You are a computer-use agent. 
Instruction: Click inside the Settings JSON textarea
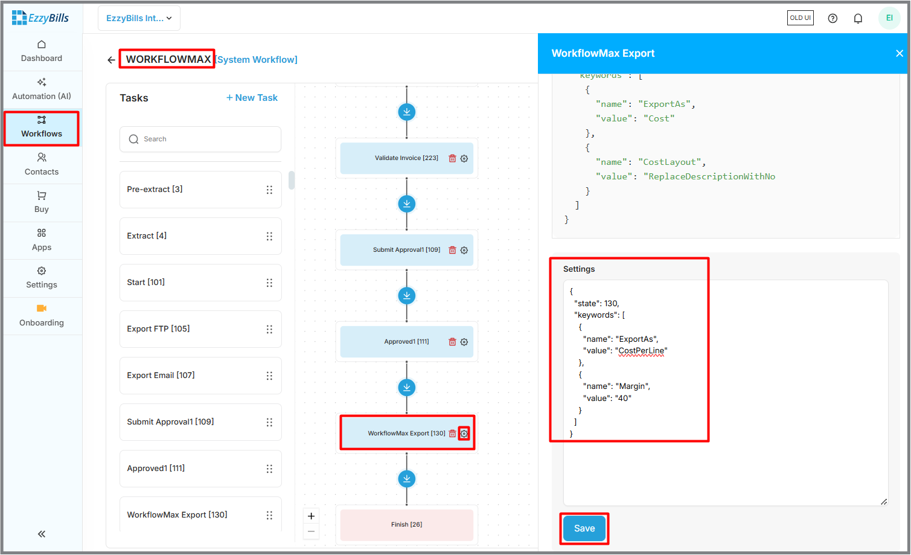tap(726, 393)
